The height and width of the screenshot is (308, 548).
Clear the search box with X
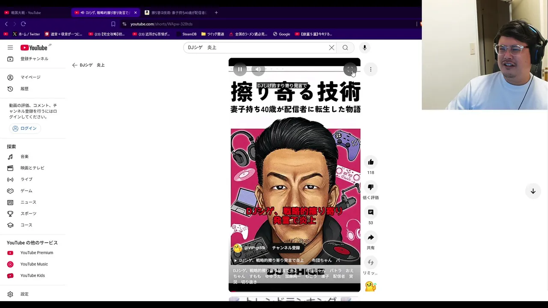[x=331, y=47]
